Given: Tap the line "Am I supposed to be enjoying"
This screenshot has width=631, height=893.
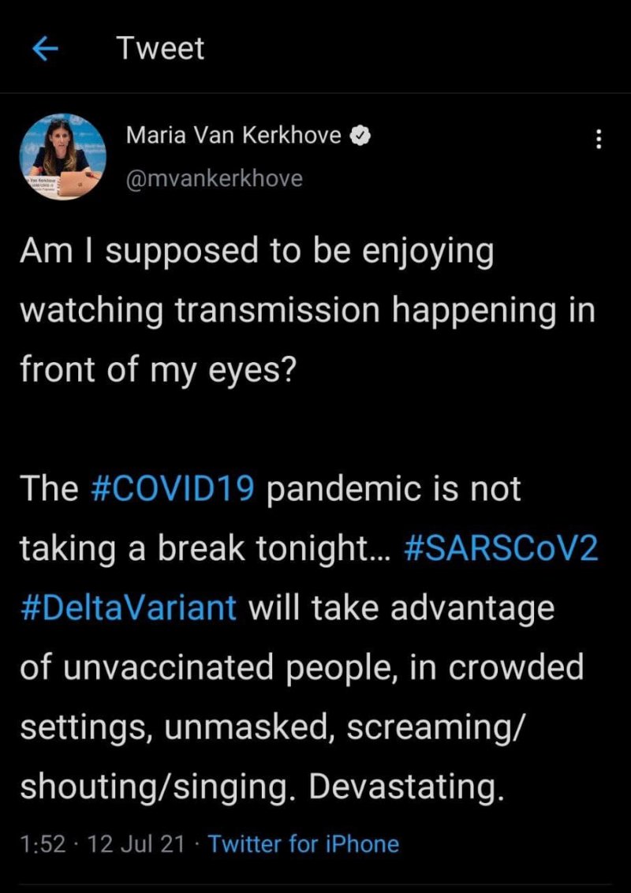Looking at the screenshot, I should (x=256, y=252).
